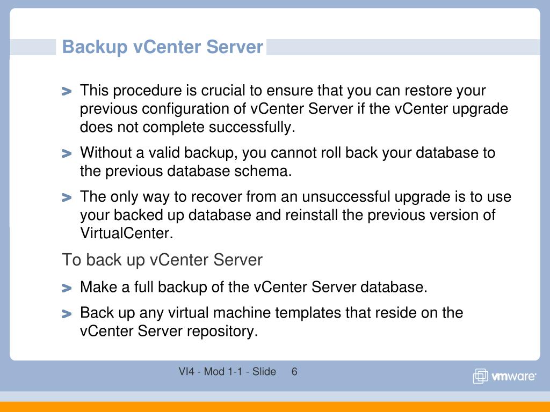This screenshot has width=550, height=412.
Task: Click arrow bullet beside 'Without a valid backup'
Action: tap(66, 153)
